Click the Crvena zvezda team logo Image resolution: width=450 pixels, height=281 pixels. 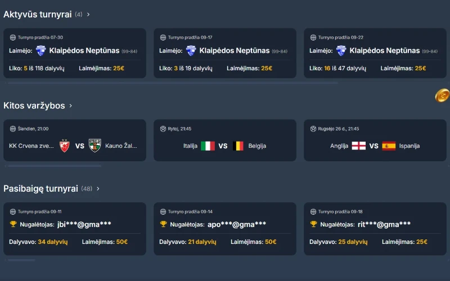pos(65,146)
